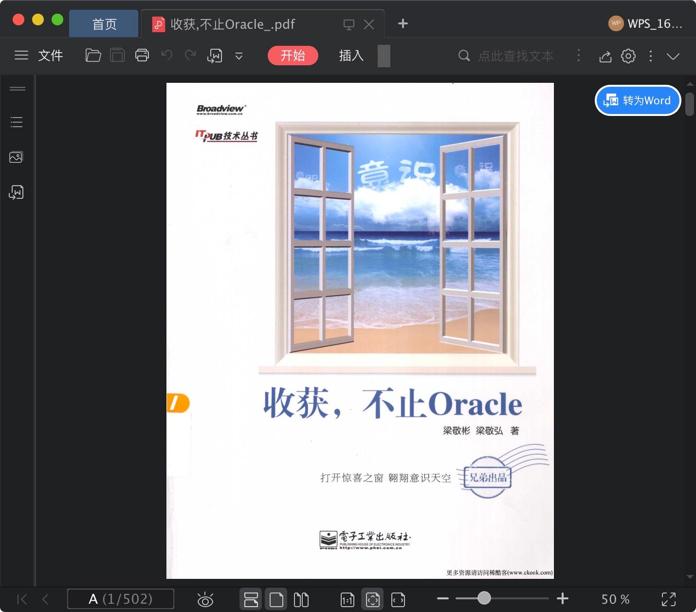
Task: Open the vertical dots beside search
Action: pyautogui.click(x=579, y=55)
